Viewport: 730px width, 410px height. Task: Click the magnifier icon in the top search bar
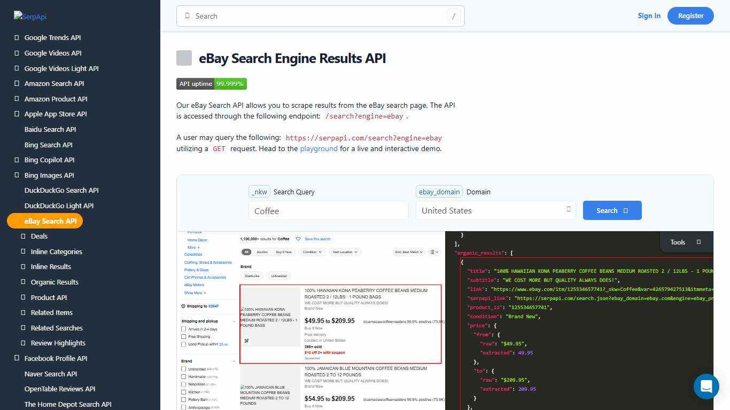pyautogui.click(x=187, y=16)
